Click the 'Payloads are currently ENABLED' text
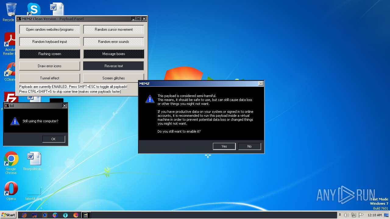The height and width of the screenshot is (219, 390). coord(73,87)
